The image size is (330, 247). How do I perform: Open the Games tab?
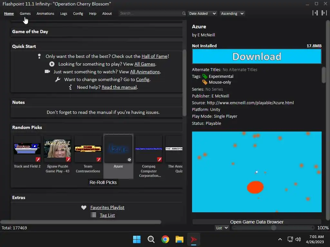click(25, 14)
